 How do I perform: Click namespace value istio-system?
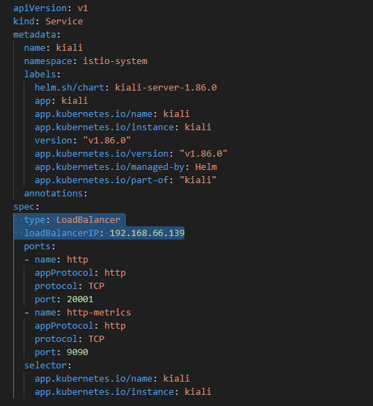(115, 61)
